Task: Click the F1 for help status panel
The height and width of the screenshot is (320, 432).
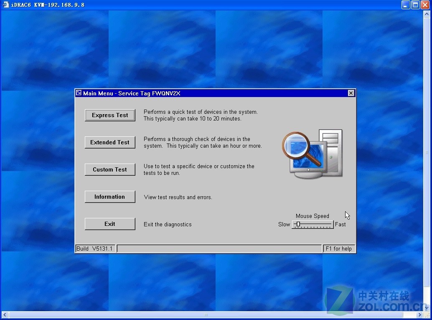Action: click(x=339, y=249)
